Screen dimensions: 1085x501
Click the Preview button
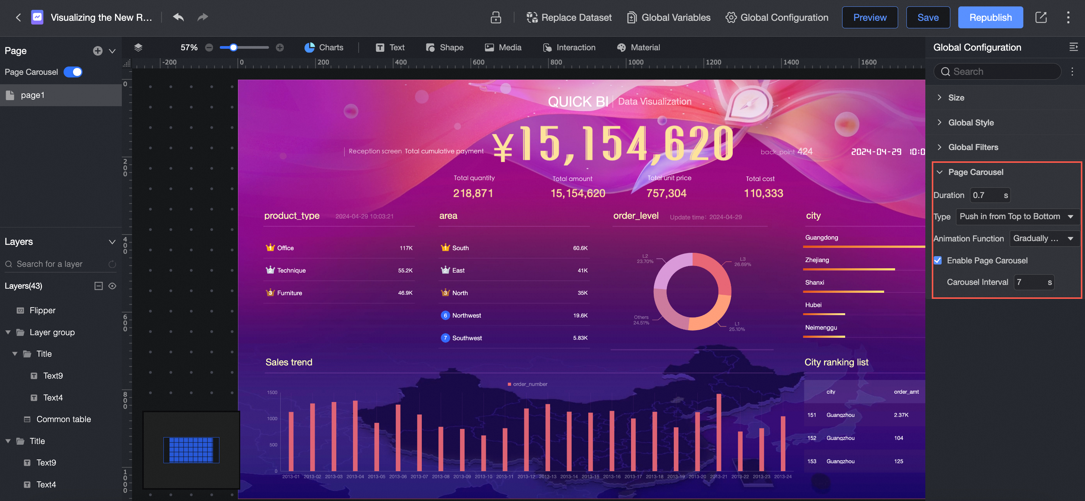[869, 17]
